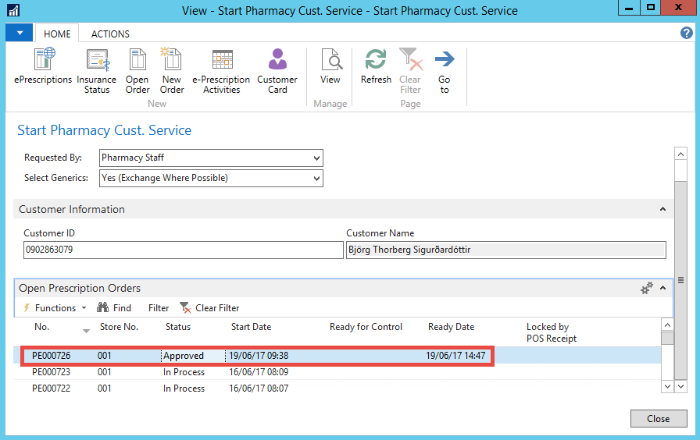Expand the Requested By dropdown
This screenshot has width=700, height=440.
point(316,158)
